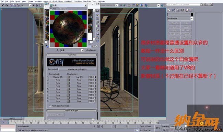
Task: Click the Mirror tool icon
Action: click(121, 5)
